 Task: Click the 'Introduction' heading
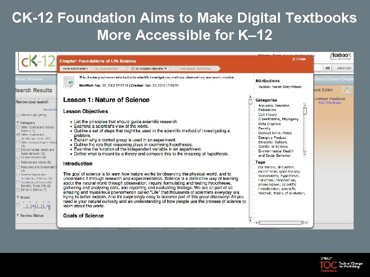78,164
